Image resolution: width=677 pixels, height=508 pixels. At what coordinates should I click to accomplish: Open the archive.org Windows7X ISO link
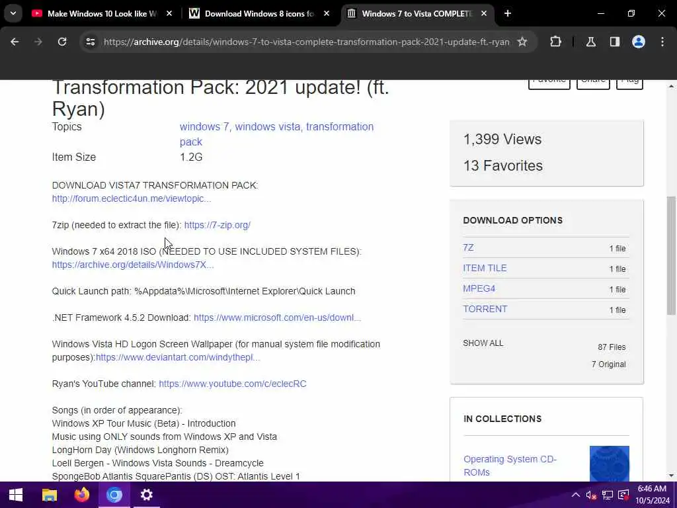point(132,265)
